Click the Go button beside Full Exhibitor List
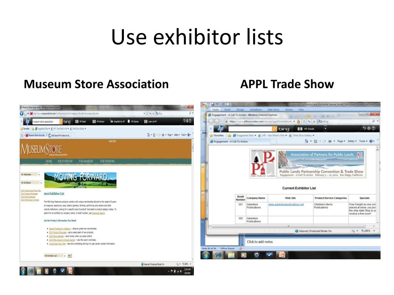This screenshot has width=394, height=295. click(x=70, y=255)
